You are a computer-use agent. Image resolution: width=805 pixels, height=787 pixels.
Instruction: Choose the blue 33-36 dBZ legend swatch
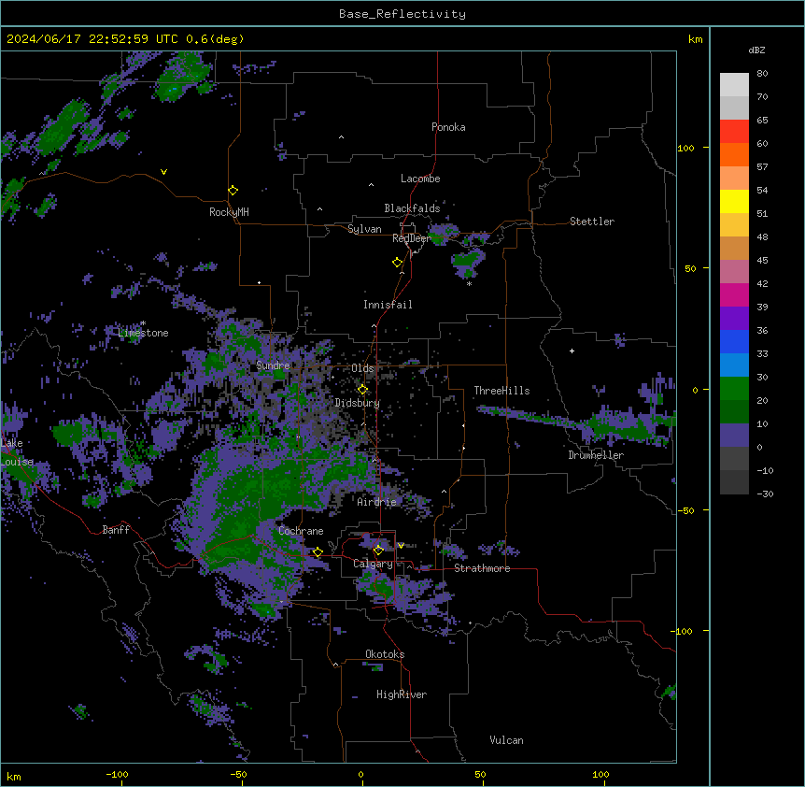(x=734, y=341)
